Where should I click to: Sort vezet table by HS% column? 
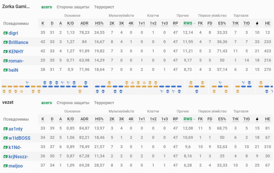99,119
